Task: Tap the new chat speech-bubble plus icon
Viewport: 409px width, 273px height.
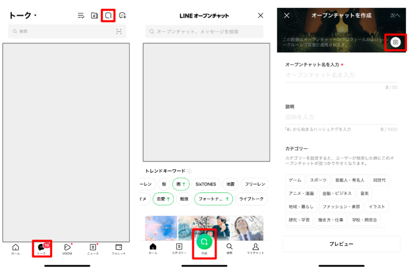Action: tap(122, 16)
